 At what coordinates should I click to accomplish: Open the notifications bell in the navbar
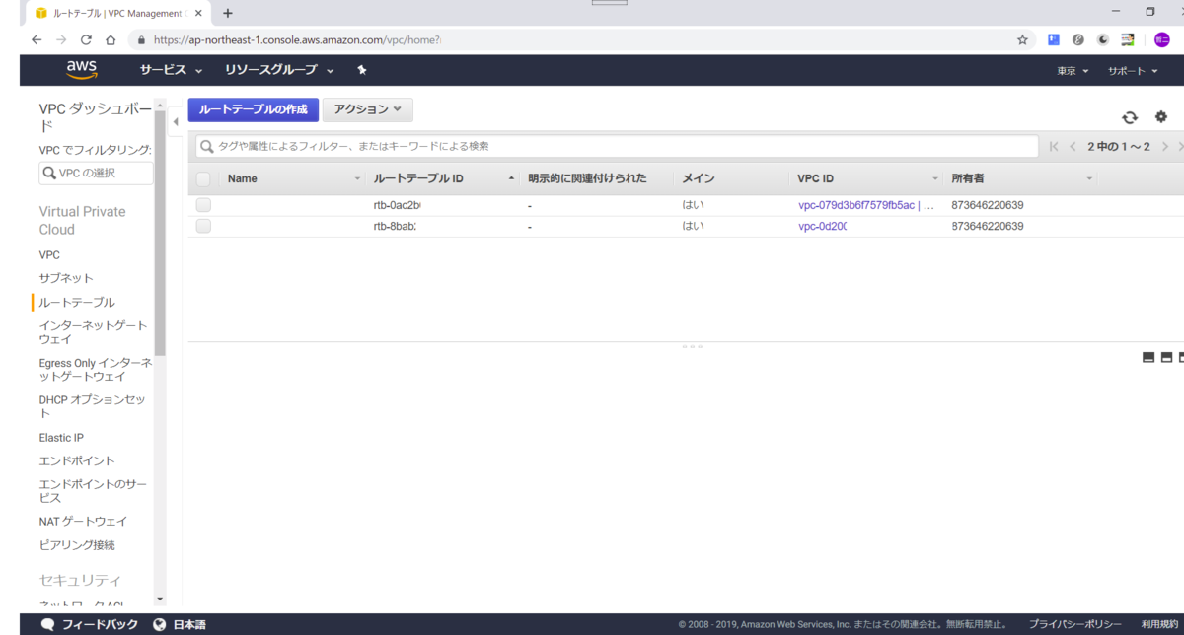362,69
